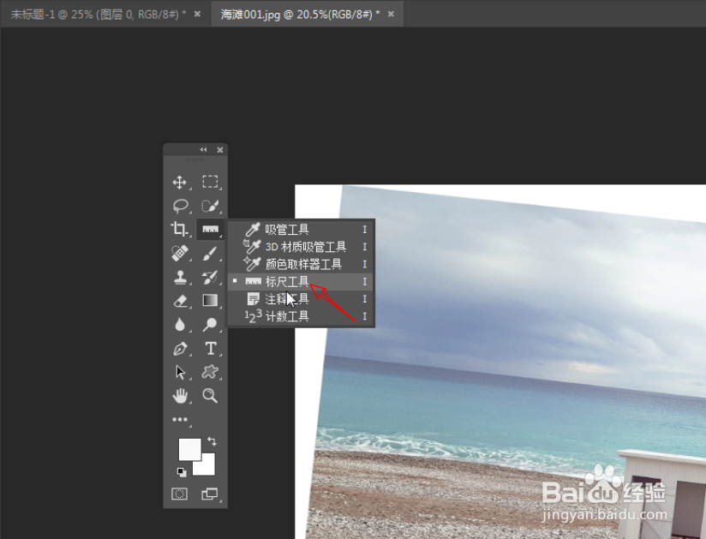Swap foreground and background colors
Viewport: 706px width, 539px height.
click(212, 441)
